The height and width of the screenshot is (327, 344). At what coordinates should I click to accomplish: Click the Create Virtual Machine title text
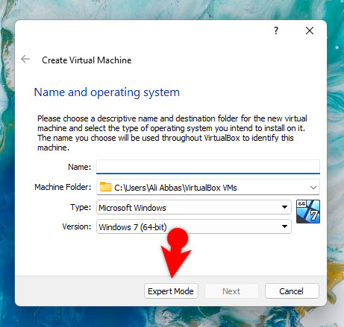click(87, 60)
